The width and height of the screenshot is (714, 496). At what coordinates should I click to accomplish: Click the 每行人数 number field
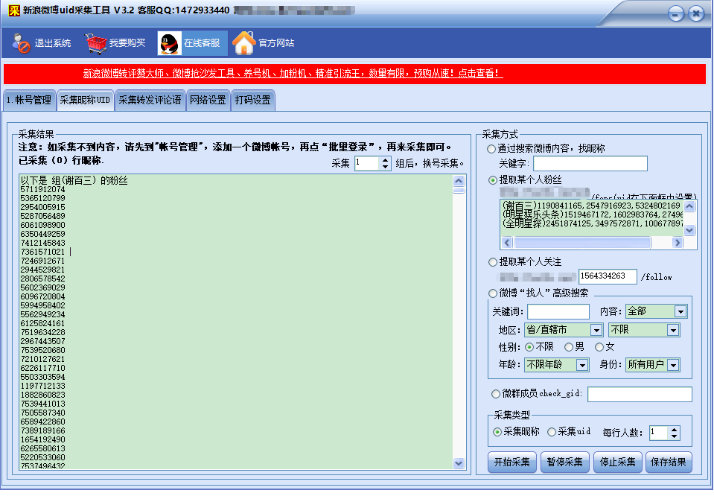pos(658,433)
